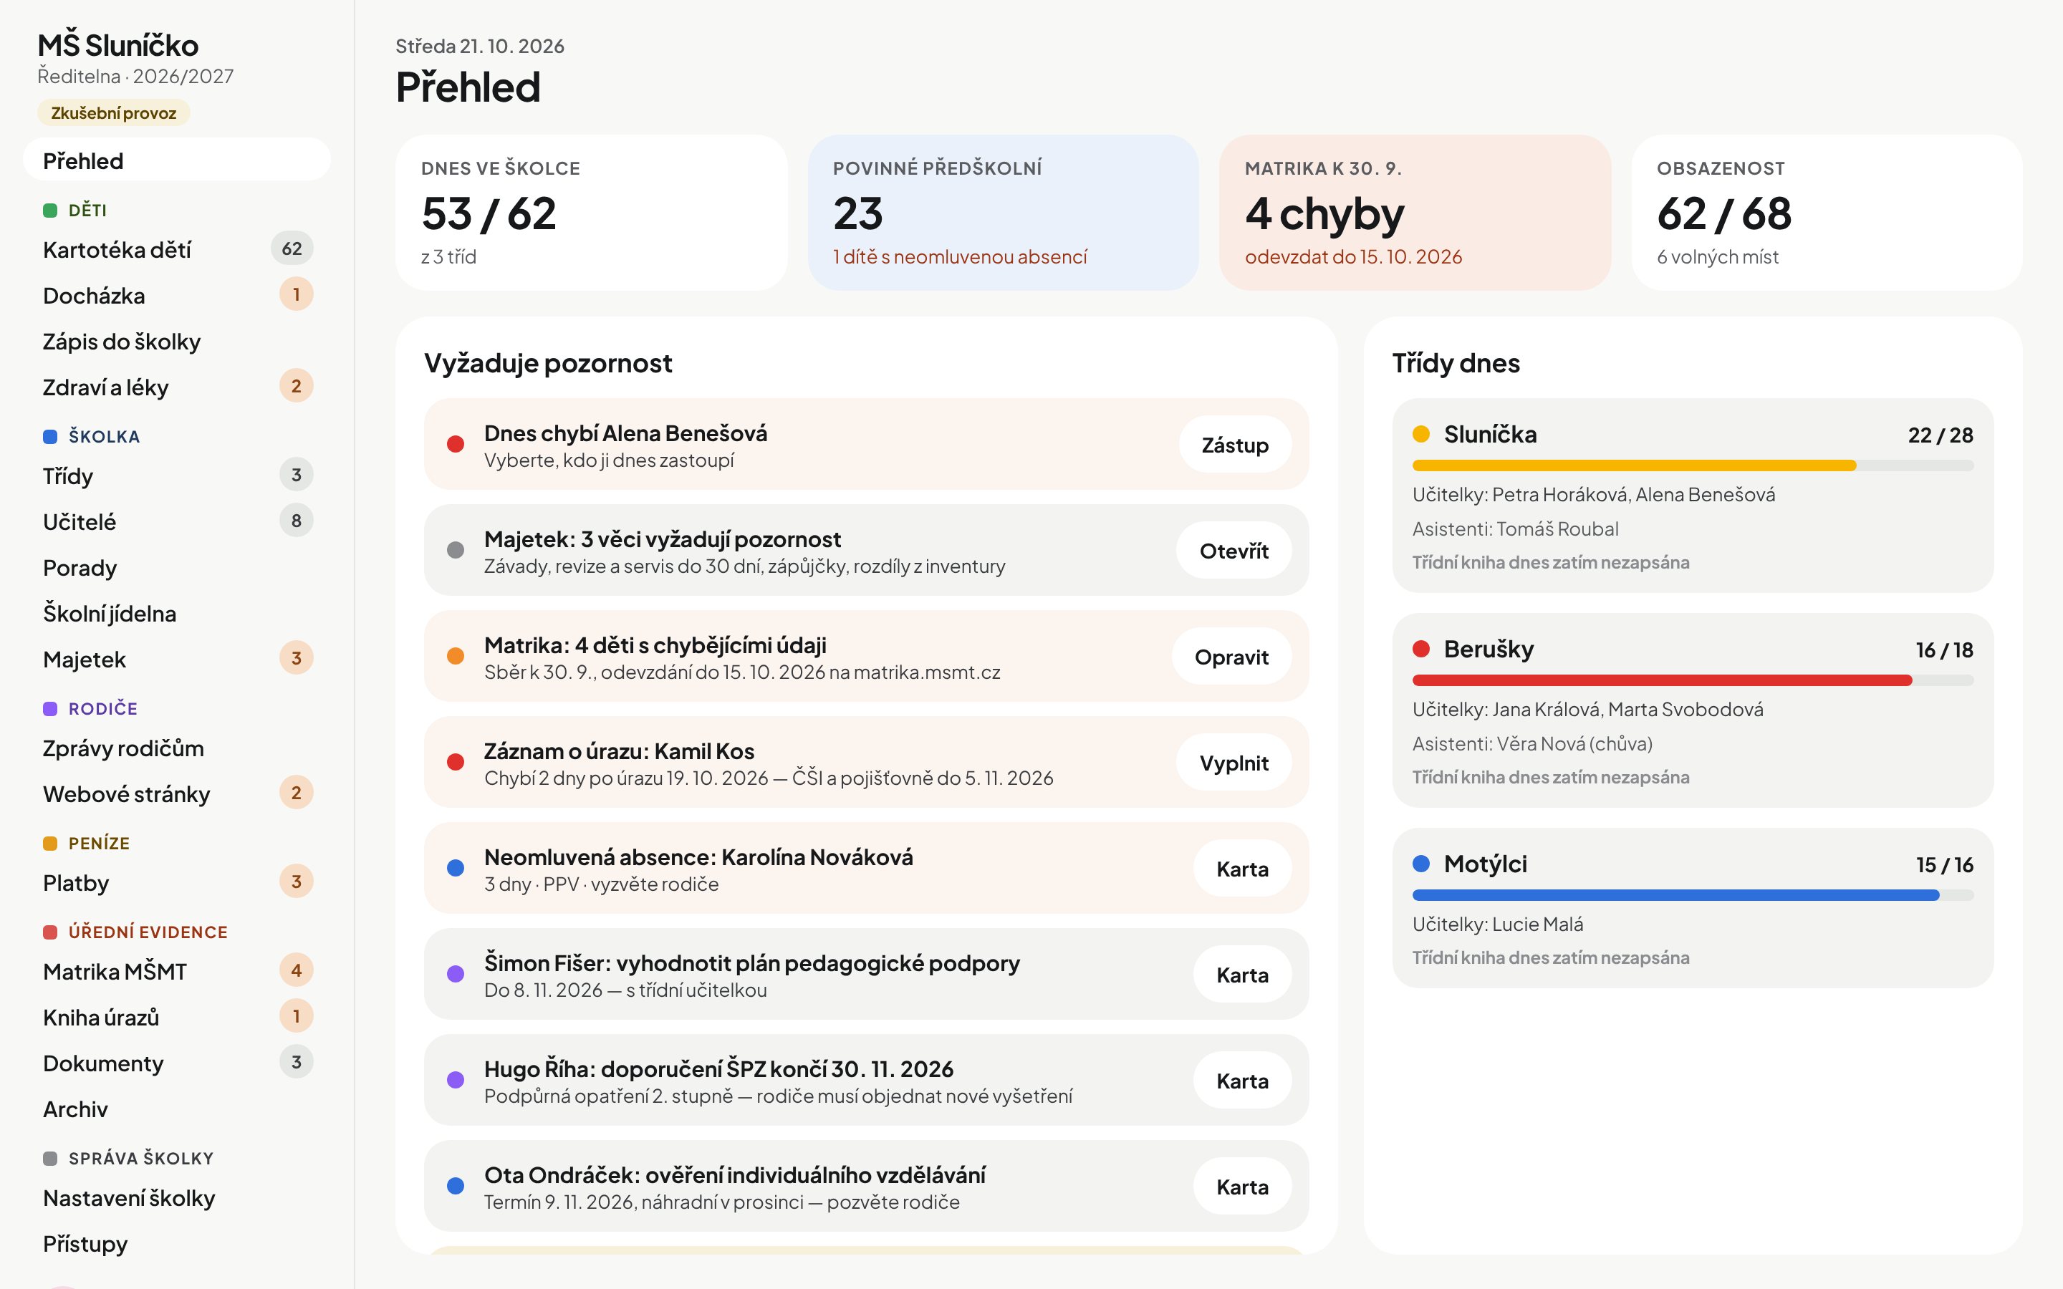Select Třídy in the sidebar
This screenshot has width=2063, height=1289.
(176, 475)
